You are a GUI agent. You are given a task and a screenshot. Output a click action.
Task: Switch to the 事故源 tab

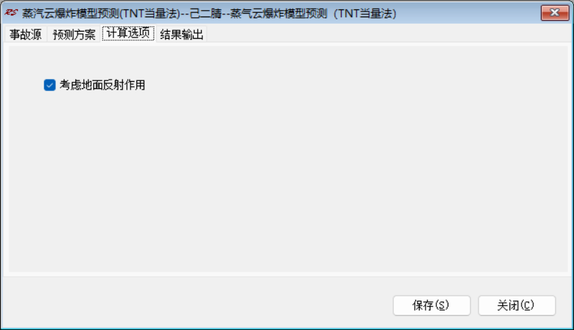point(26,34)
